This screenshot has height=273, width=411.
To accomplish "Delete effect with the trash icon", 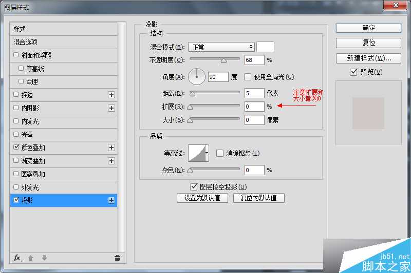I will click(117, 258).
